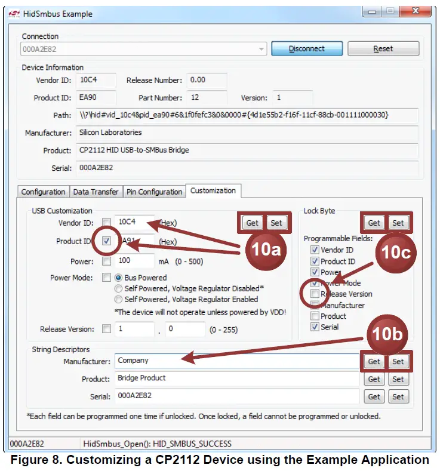Click the USB Vendor ID hex input
This screenshot has height=474, width=440.
(134, 222)
